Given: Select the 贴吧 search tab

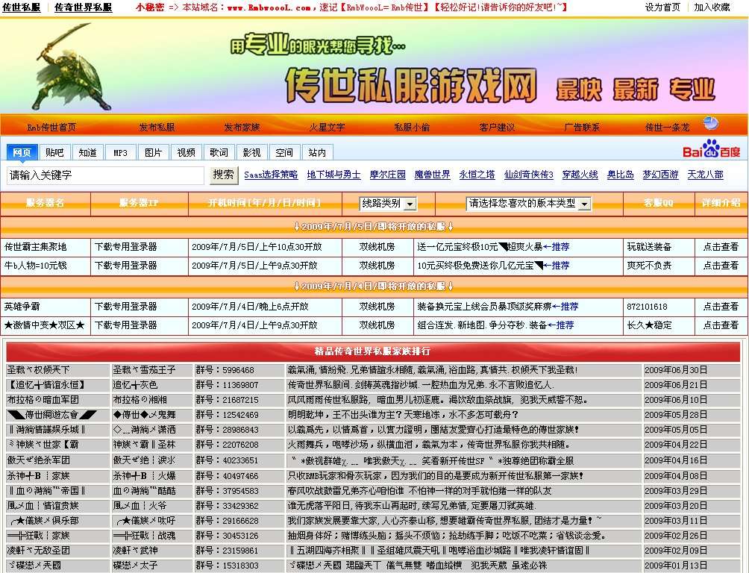Looking at the screenshot, I should click(57, 151).
